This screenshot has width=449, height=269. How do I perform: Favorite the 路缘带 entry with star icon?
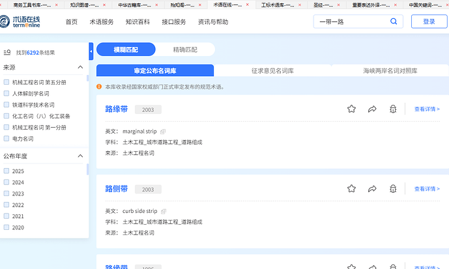pyautogui.click(x=351, y=109)
